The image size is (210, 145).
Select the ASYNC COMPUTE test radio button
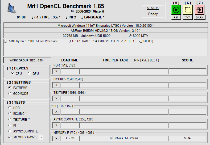[x=10, y=131]
